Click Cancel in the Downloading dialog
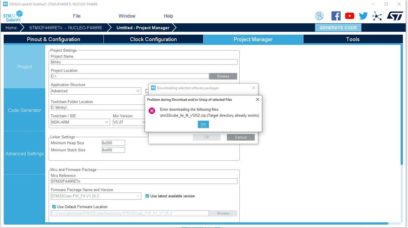 [241, 137]
